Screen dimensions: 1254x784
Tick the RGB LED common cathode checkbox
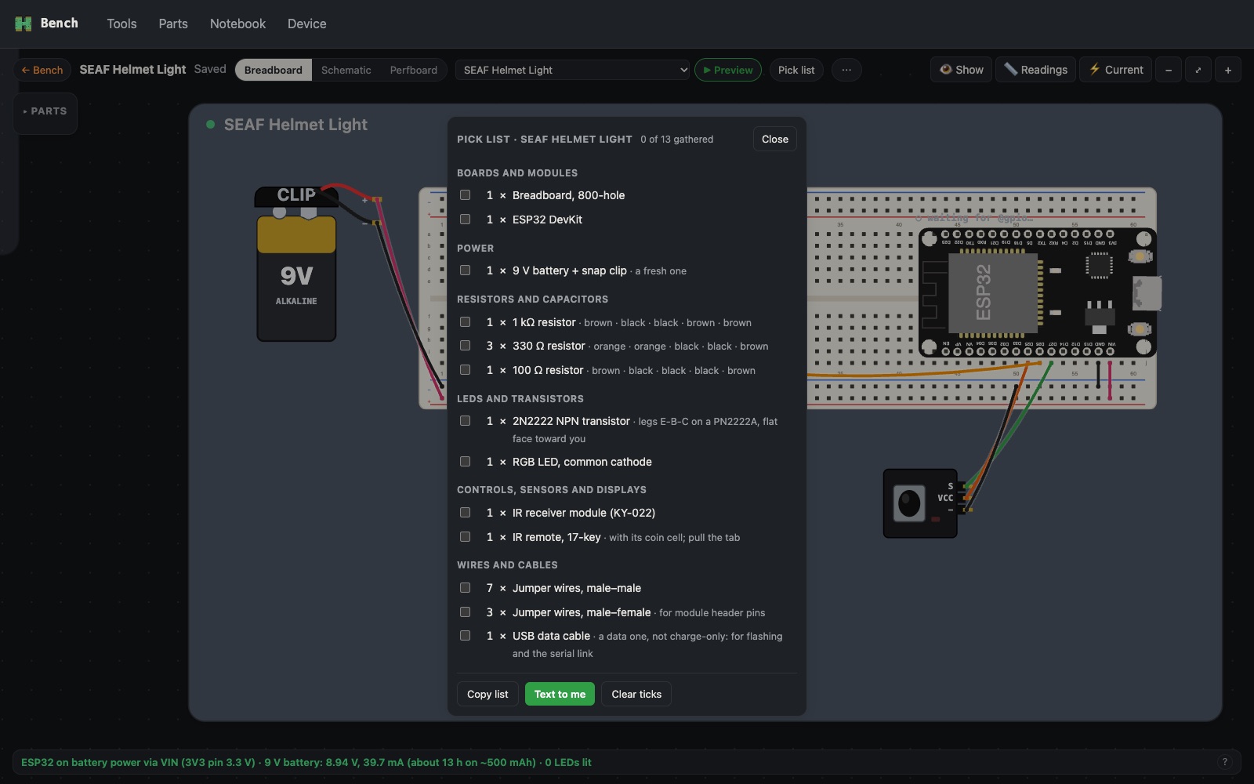465,462
